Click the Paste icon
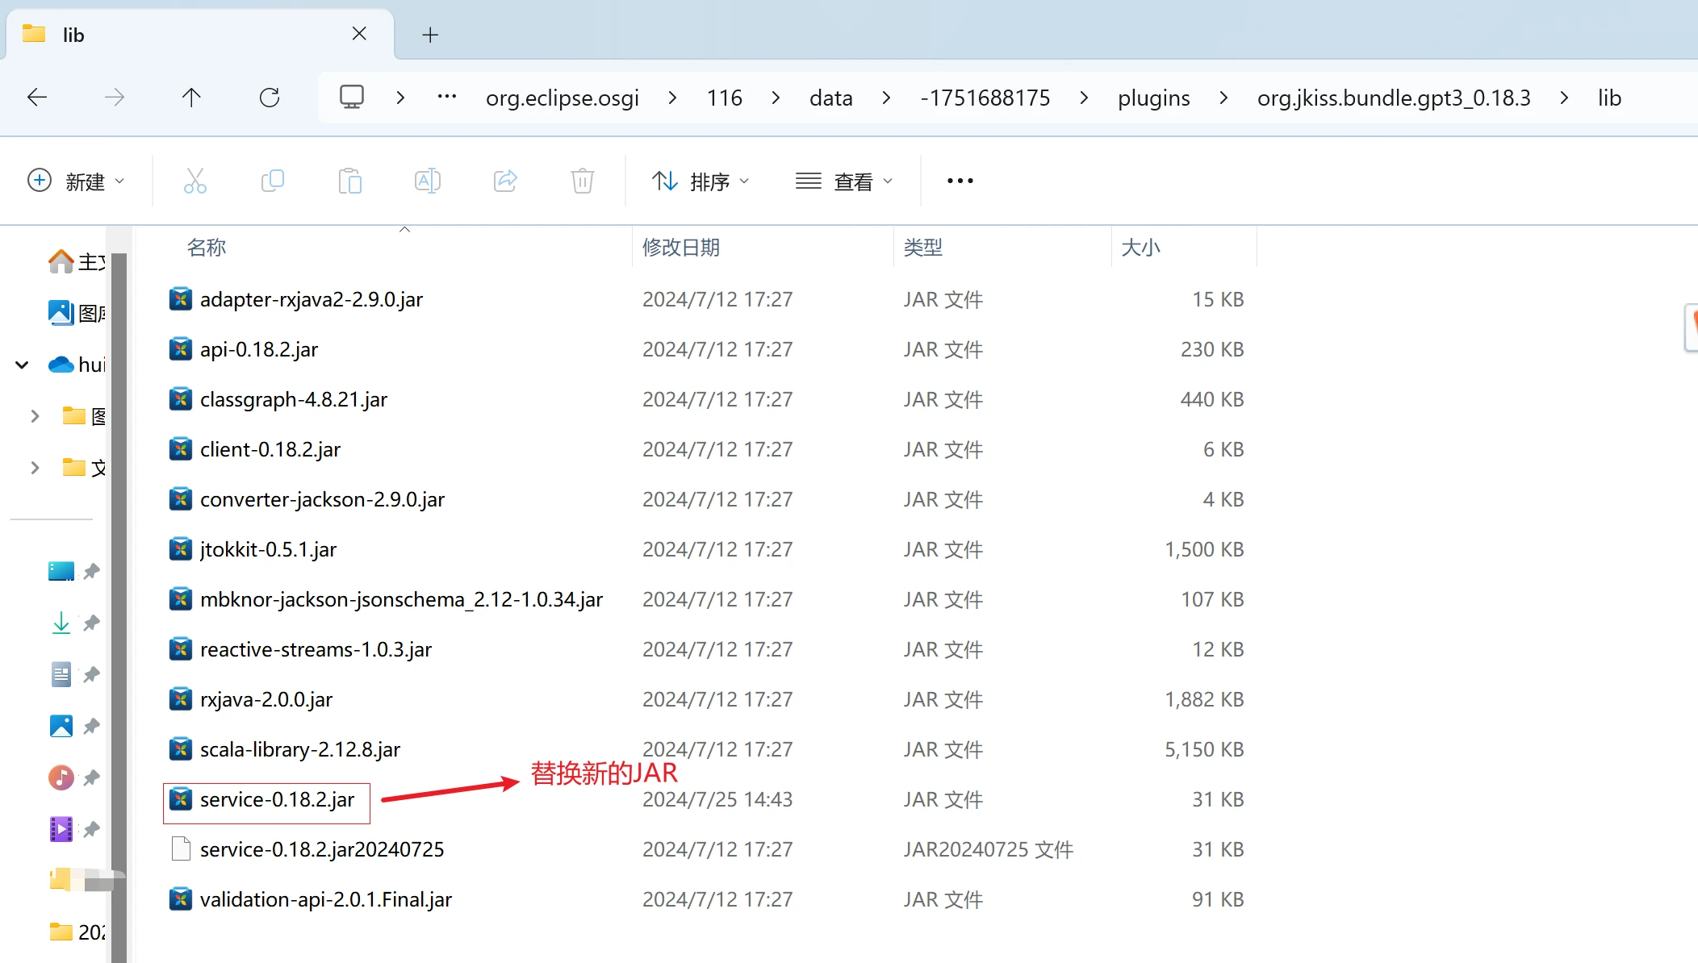 [x=350, y=181]
